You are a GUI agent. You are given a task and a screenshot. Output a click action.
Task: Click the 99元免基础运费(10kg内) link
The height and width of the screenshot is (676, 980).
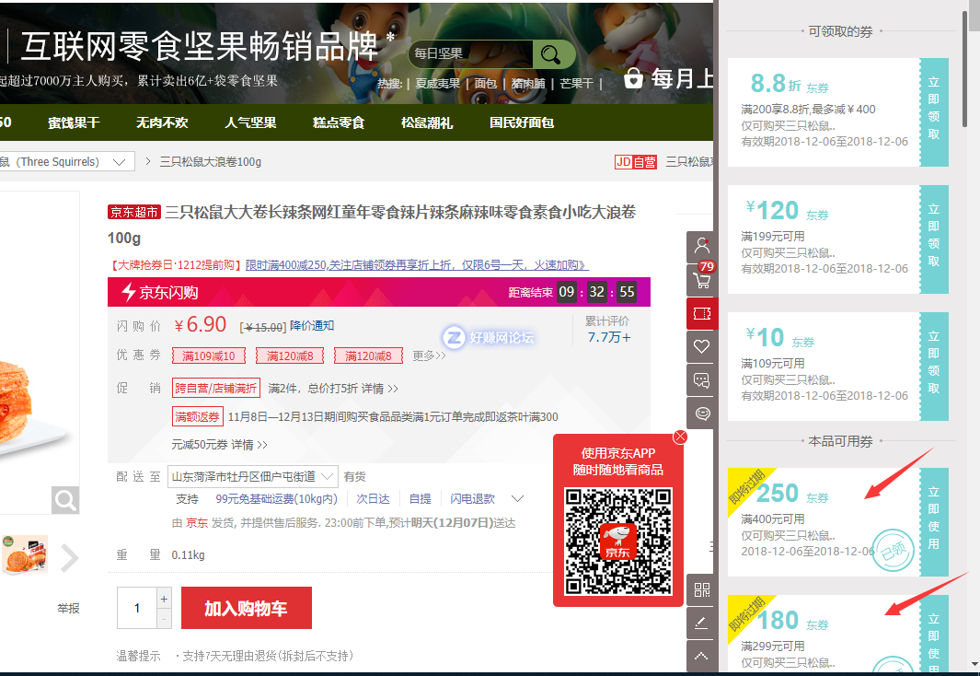276,499
